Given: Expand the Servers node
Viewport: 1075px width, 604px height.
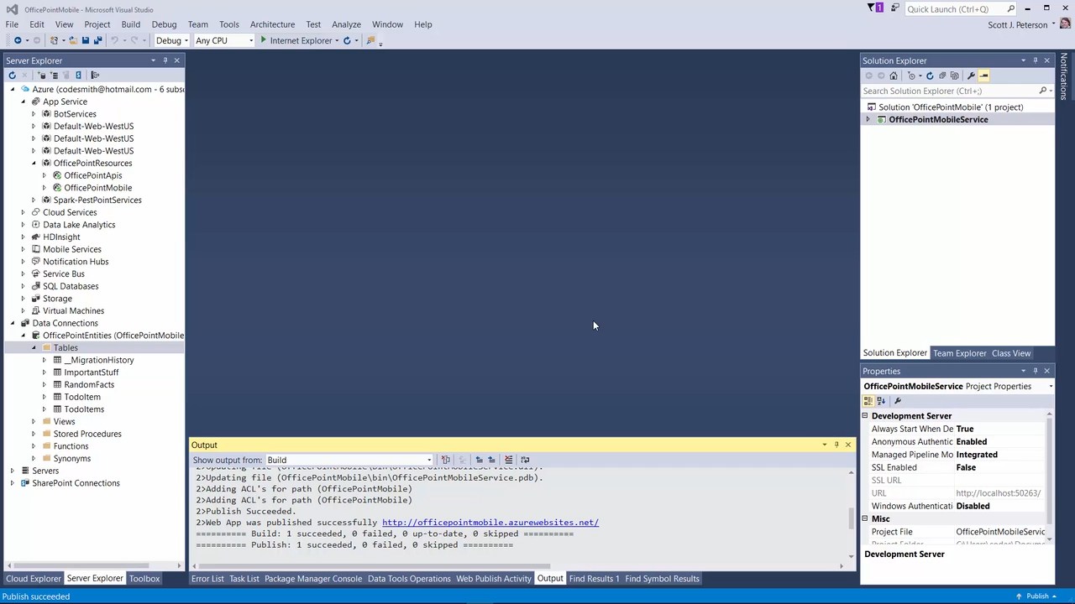Looking at the screenshot, I should point(13,471).
